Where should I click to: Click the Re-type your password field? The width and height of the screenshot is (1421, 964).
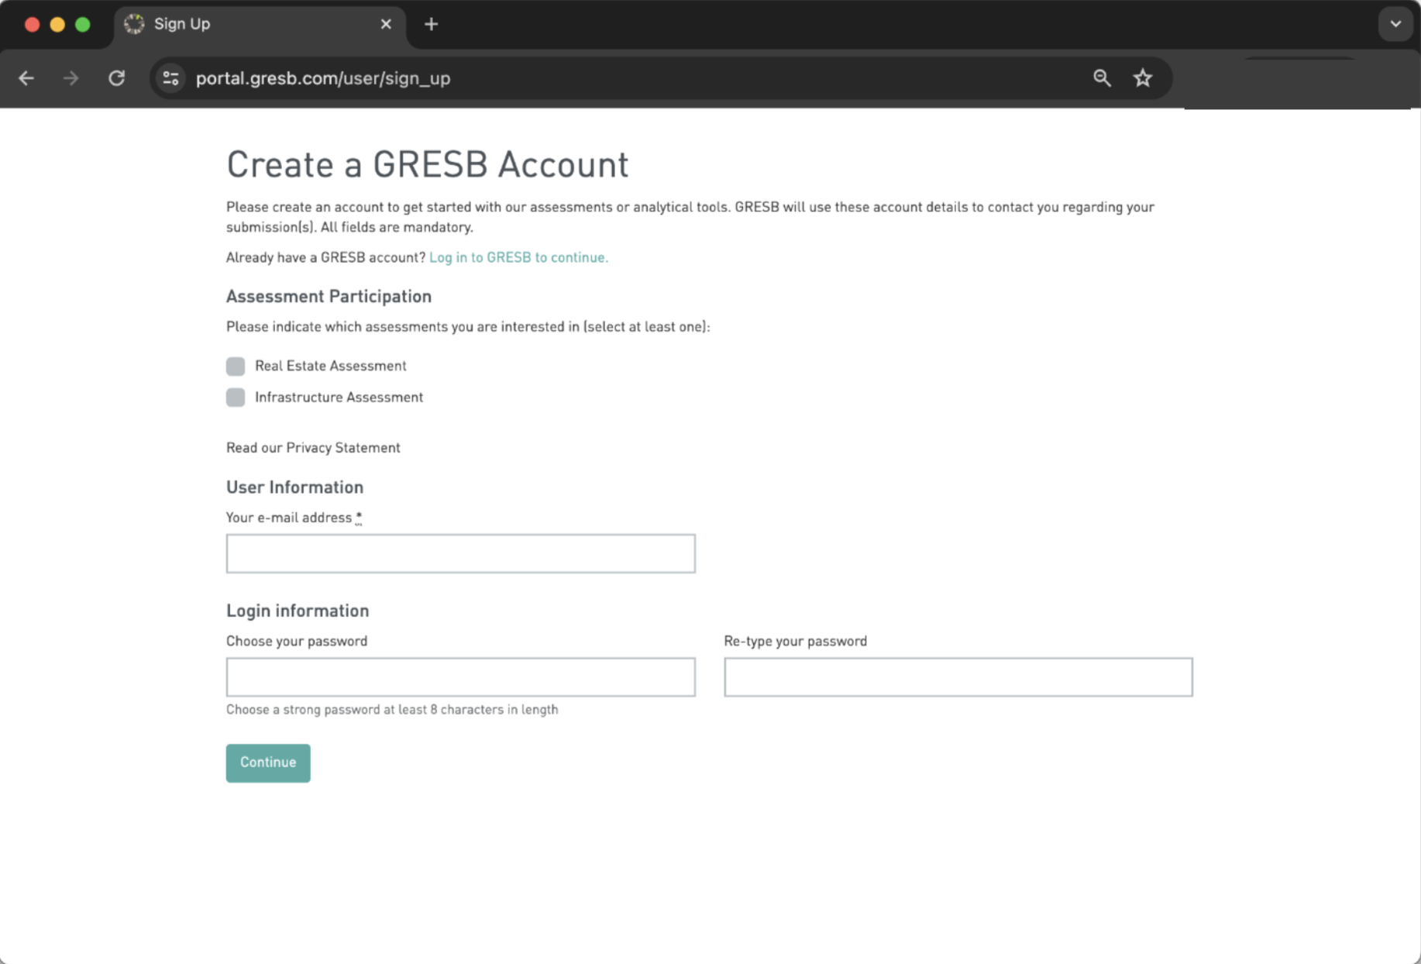tap(958, 677)
